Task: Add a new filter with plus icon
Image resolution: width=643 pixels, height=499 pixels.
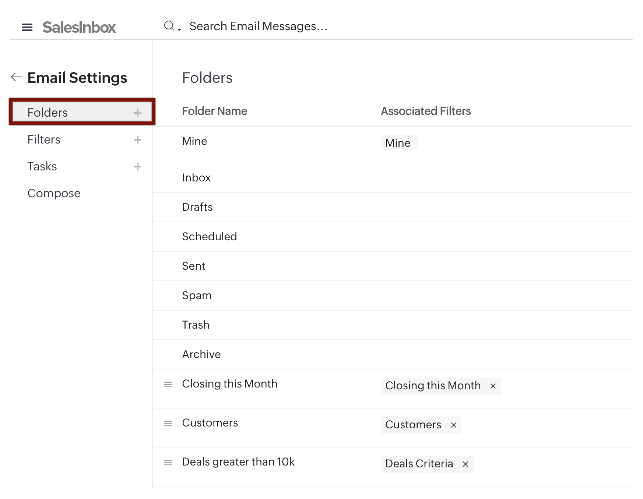Action: [x=137, y=140]
